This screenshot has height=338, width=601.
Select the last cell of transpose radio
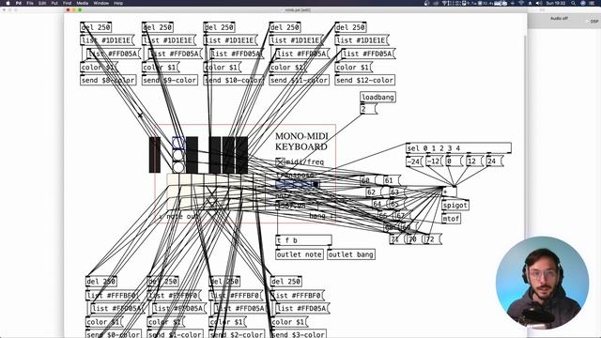[x=316, y=185]
